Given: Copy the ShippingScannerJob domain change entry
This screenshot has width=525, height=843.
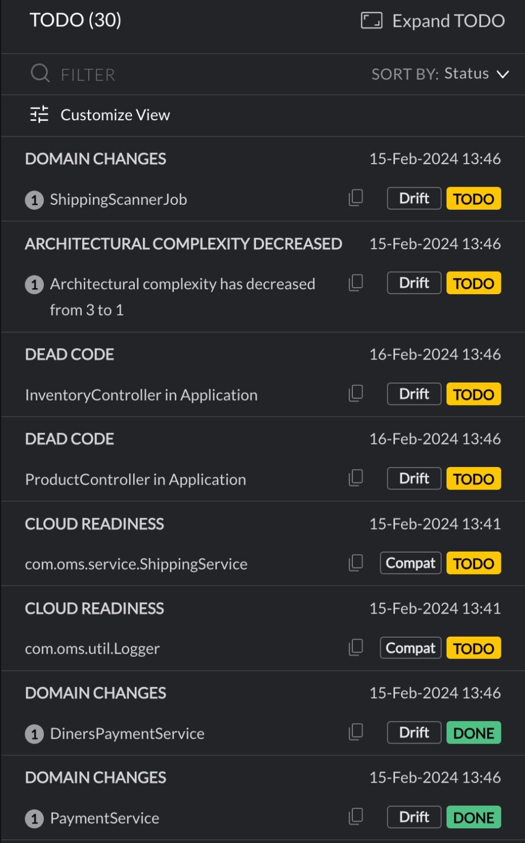Looking at the screenshot, I should pyautogui.click(x=355, y=198).
